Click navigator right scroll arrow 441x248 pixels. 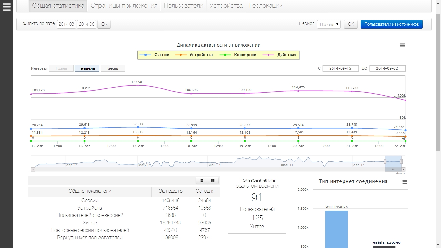404,169
